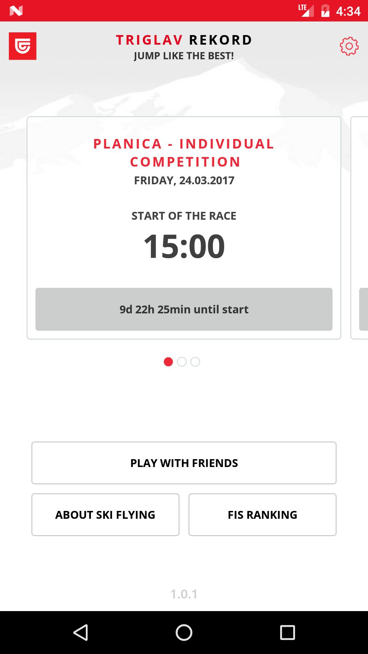The height and width of the screenshot is (654, 368).
Task: Open recent apps with the square button
Action: click(x=287, y=633)
